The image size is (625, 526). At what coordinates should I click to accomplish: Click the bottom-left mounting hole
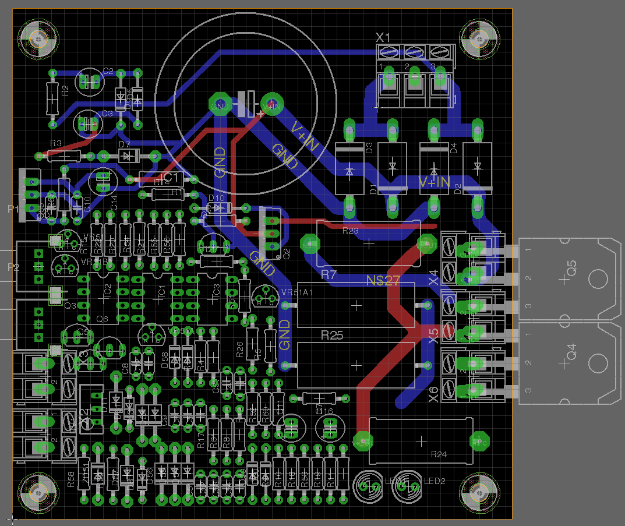coord(38,493)
